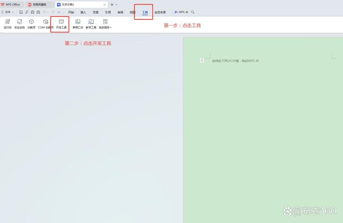Open the 文件 (File) menu
343x223 pixels.
click(8, 12)
